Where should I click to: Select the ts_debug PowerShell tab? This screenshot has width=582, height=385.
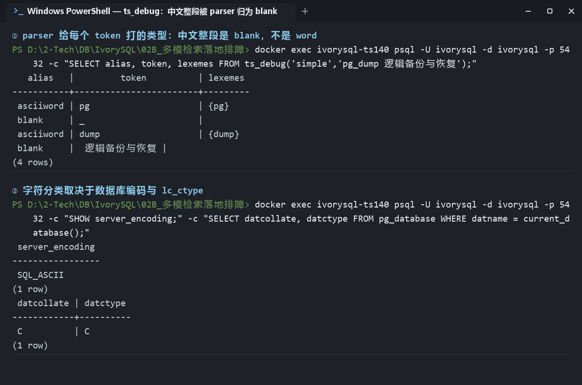[x=151, y=12]
